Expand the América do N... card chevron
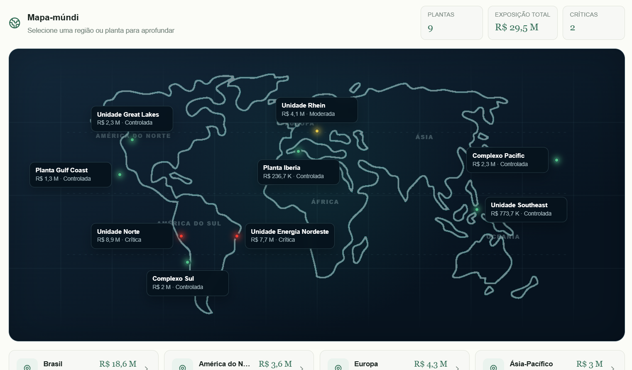Viewport: 632px width, 370px height. point(302,368)
